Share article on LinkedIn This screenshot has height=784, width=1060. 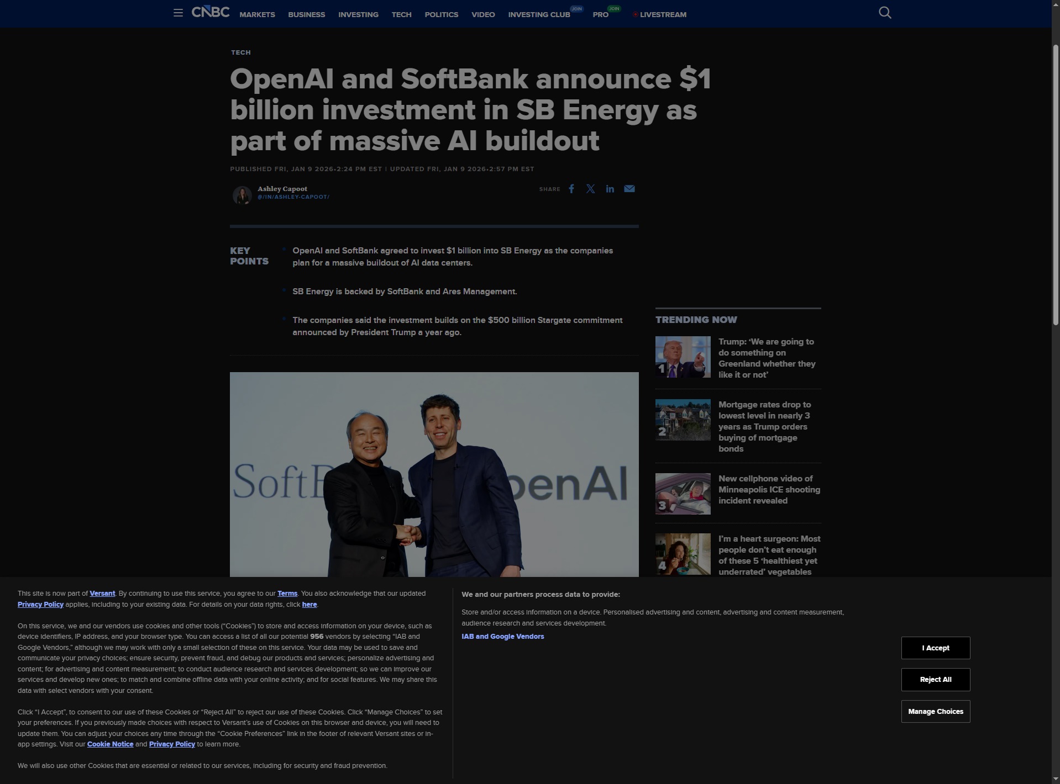610,189
